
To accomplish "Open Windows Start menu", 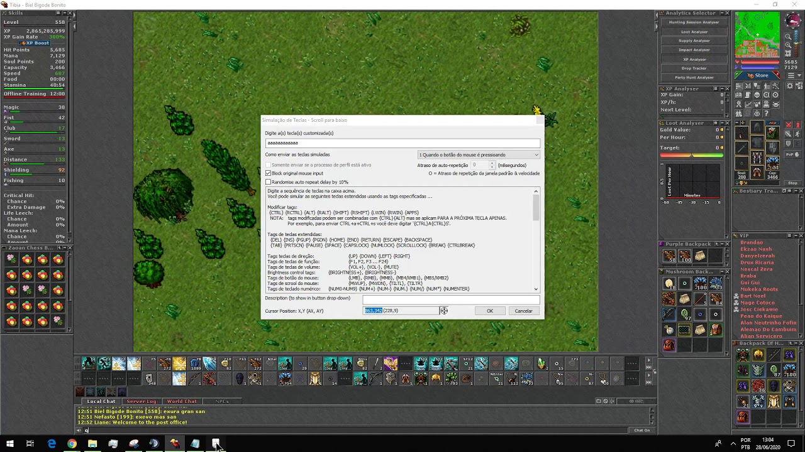I will pyautogui.click(x=9, y=444).
